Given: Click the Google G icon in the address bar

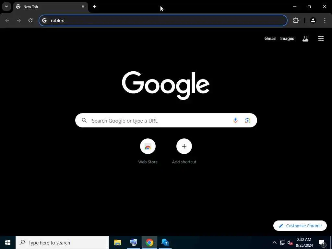Looking at the screenshot, I should 44,20.
